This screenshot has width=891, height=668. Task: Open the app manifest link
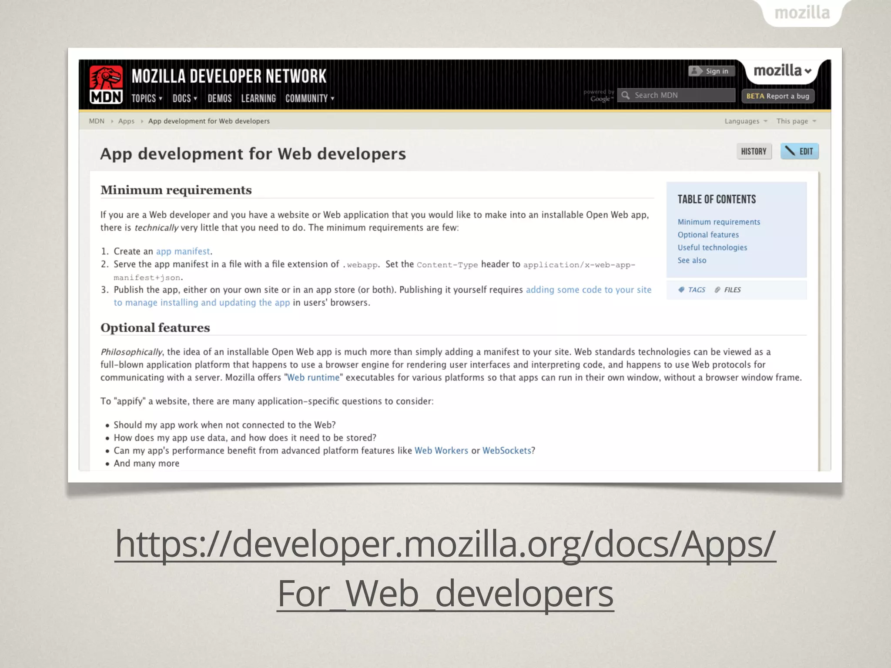[x=183, y=251]
